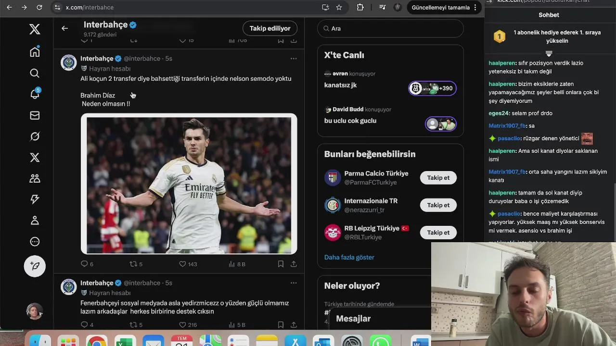
Task: Open Chrome profile avatar
Action: coord(398,7)
